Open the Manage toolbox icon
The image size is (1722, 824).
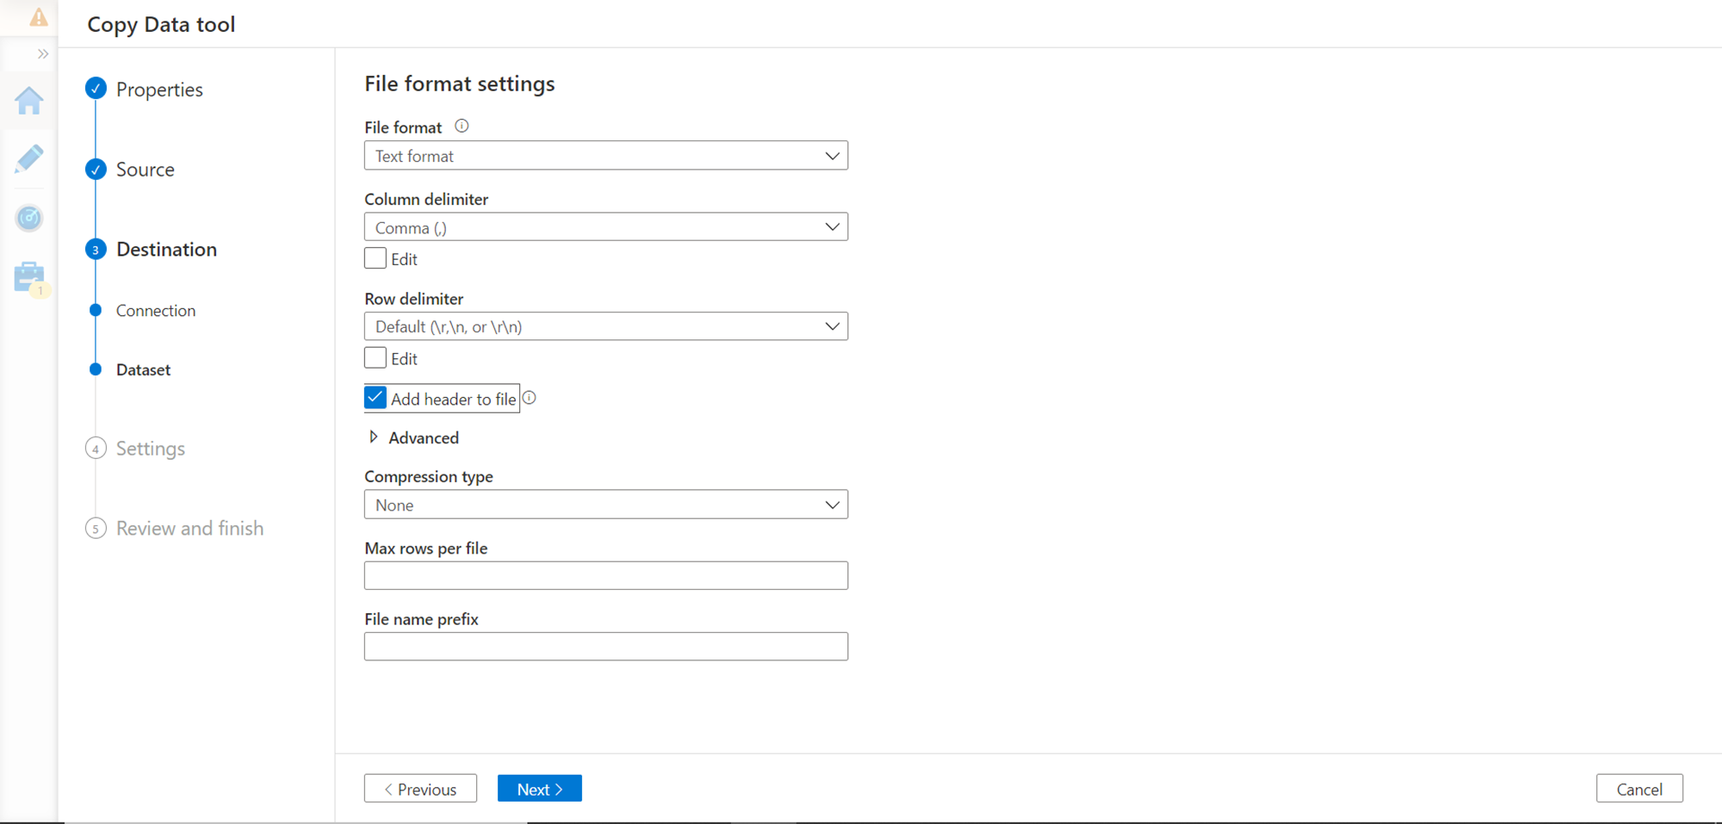(29, 277)
